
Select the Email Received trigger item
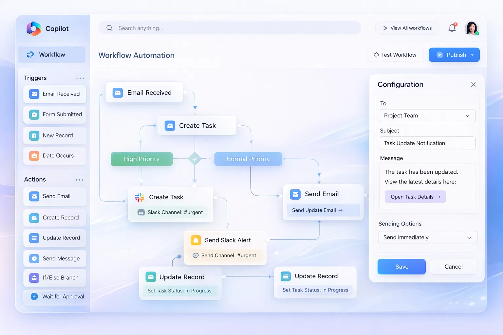click(55, 94)
